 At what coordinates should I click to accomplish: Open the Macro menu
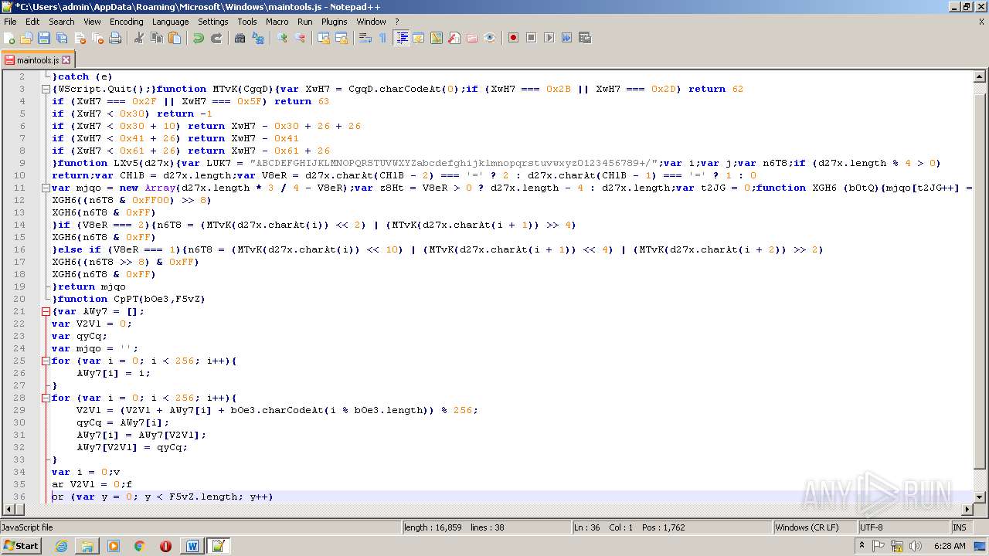[277, 22]
